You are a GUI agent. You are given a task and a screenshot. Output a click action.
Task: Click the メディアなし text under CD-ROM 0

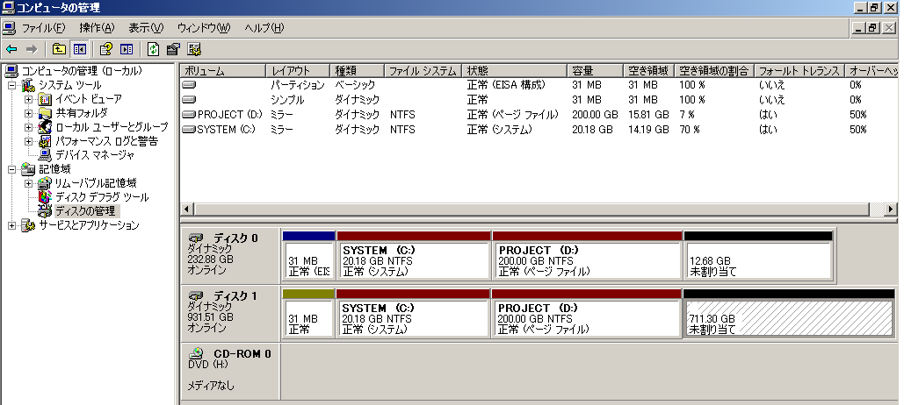click(211, 386)
